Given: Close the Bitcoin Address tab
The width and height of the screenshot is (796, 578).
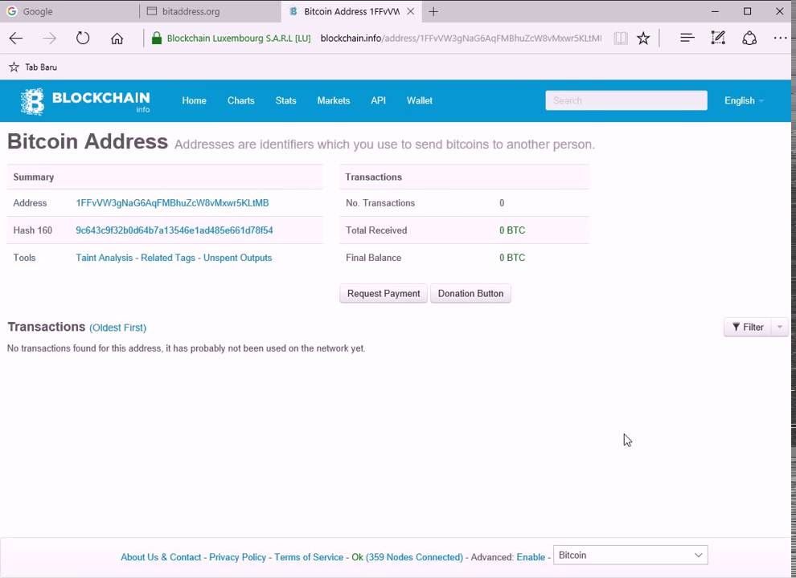Looking at the screenshot, I should (411, 11).
